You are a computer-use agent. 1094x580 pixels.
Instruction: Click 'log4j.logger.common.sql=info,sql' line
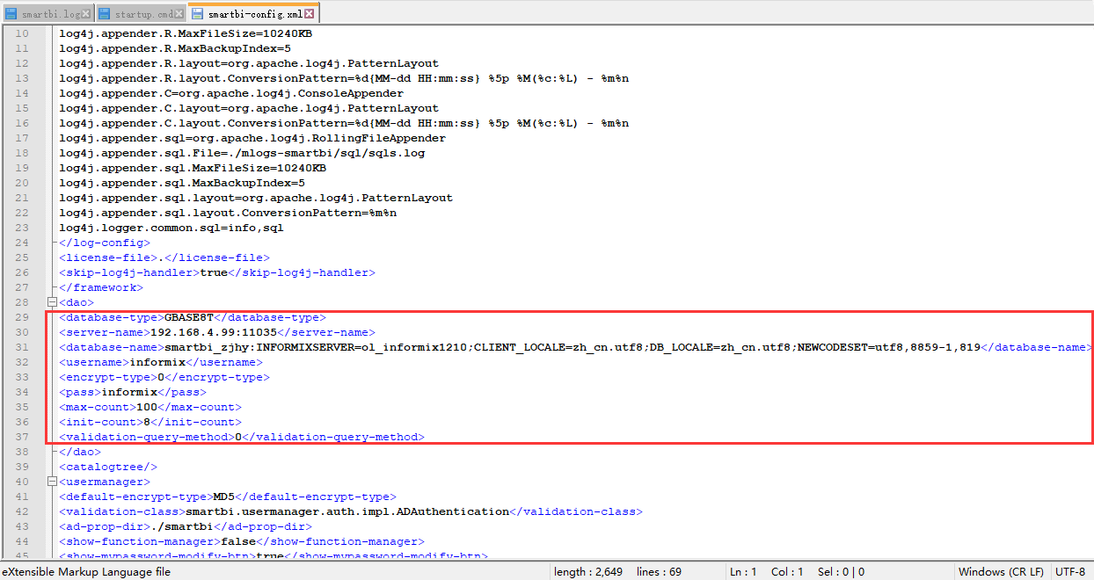click(171, 228)
